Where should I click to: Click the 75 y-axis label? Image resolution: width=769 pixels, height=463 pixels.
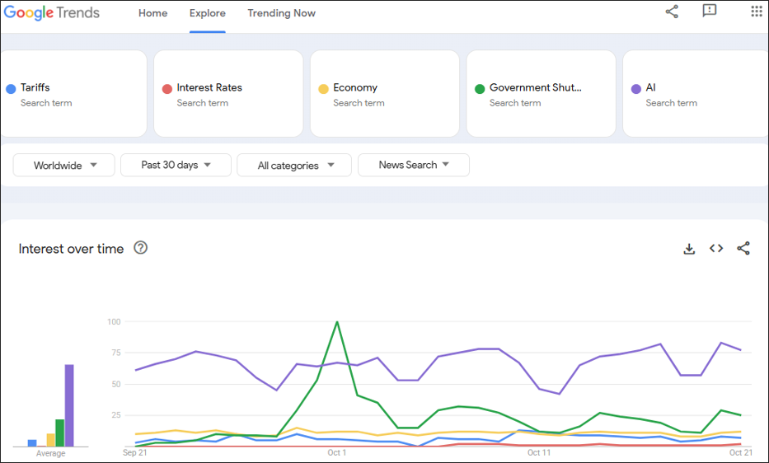pos(115,353)
